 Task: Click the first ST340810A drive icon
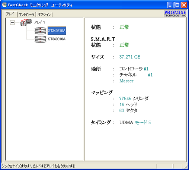[x=41, y=31]
